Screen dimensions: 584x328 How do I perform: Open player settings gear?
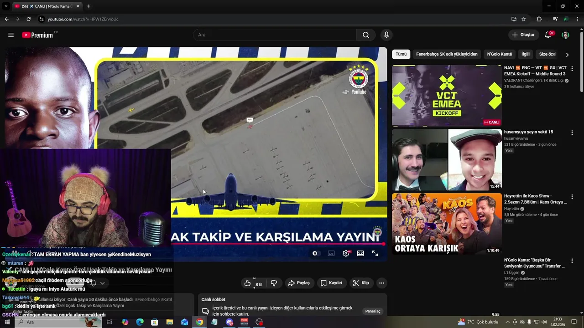pyautogui.click(x=346, y=253)
